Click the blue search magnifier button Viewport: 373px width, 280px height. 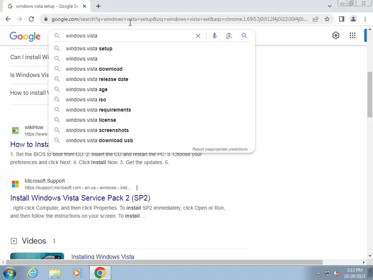[244, 36]
